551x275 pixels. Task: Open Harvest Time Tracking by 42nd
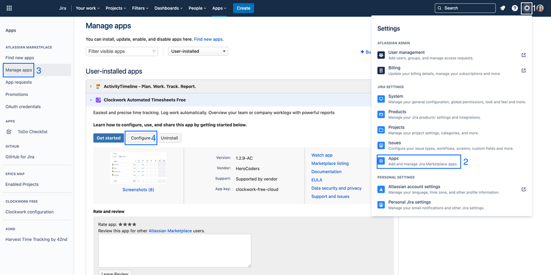[36, 240]
